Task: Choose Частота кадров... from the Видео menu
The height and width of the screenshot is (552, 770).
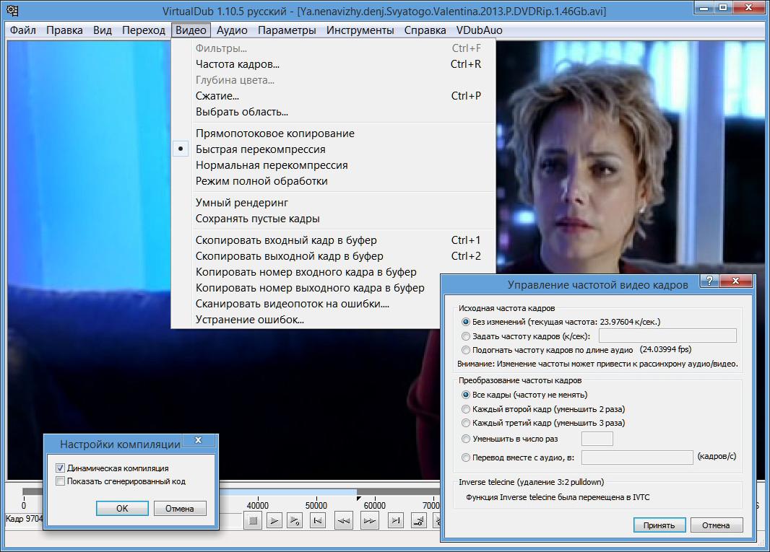Action: 334,64
